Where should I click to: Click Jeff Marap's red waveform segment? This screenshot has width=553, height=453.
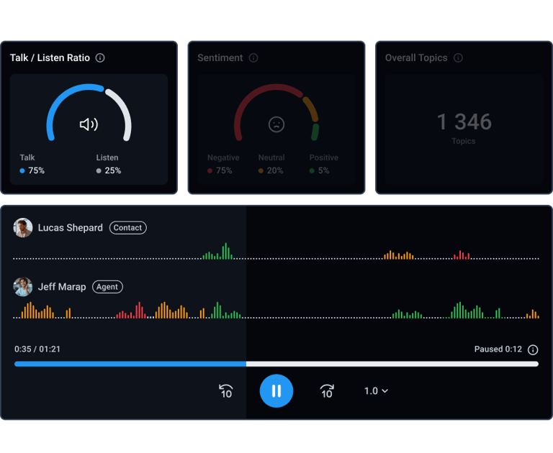tap(131, 311)
